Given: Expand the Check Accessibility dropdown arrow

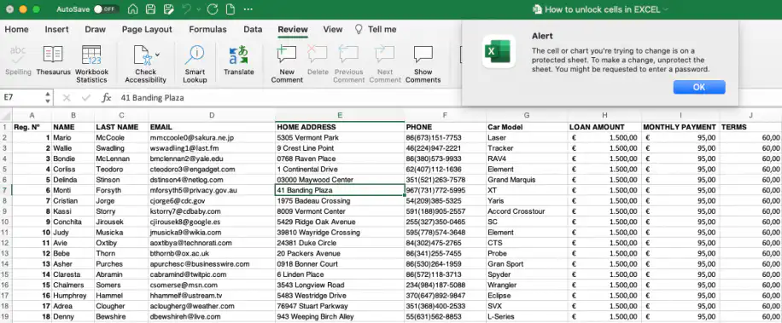Looking at the screenshot, I should 158,55.
